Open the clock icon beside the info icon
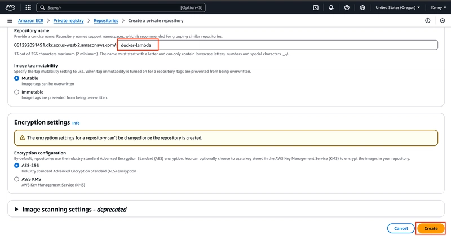The height and width of the screenshot is (244, 451). point(443,20)
